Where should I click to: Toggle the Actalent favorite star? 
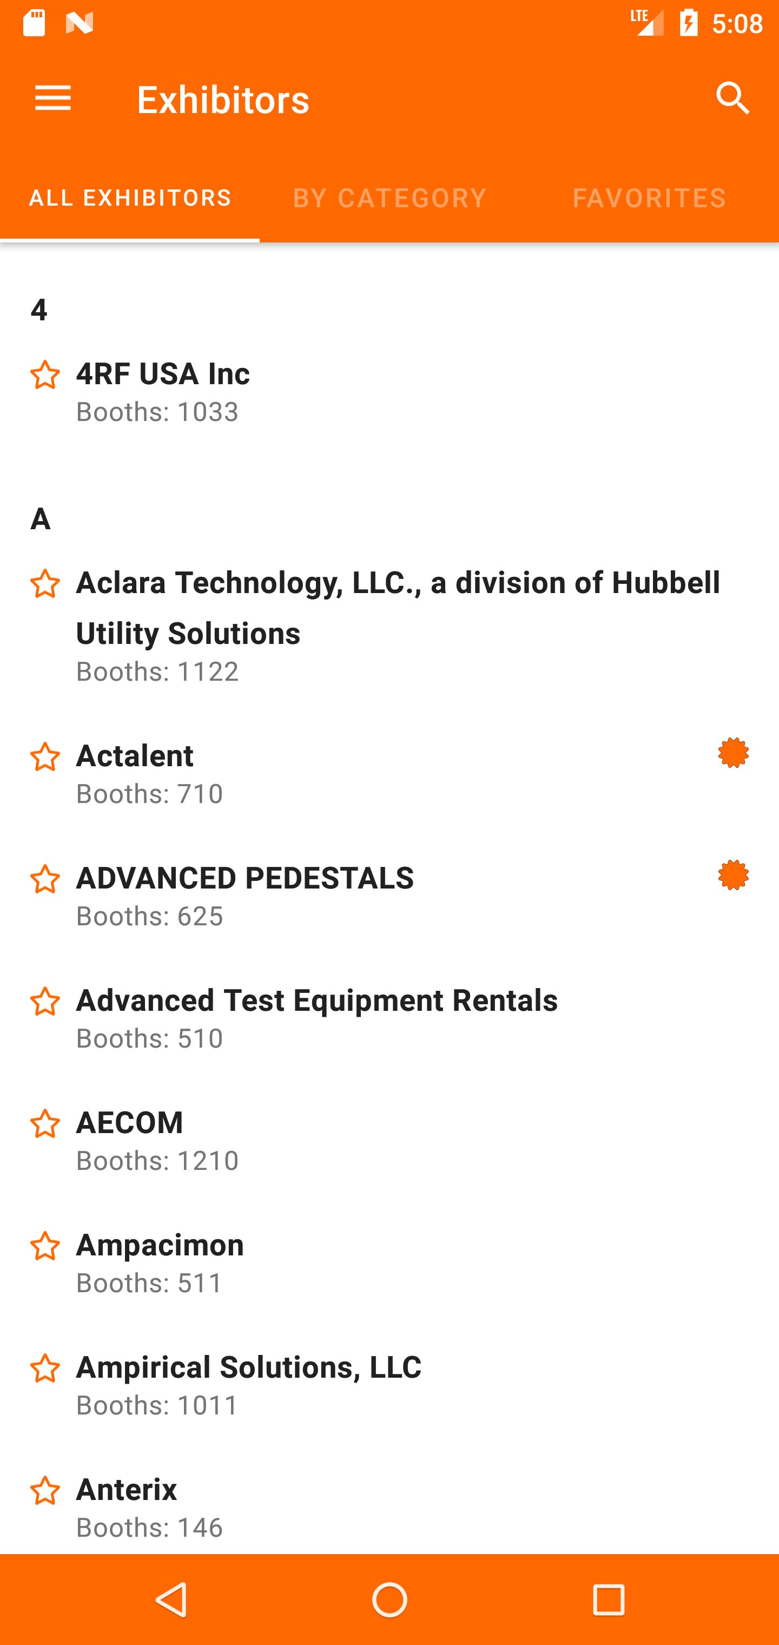click(x=45, y=758)
